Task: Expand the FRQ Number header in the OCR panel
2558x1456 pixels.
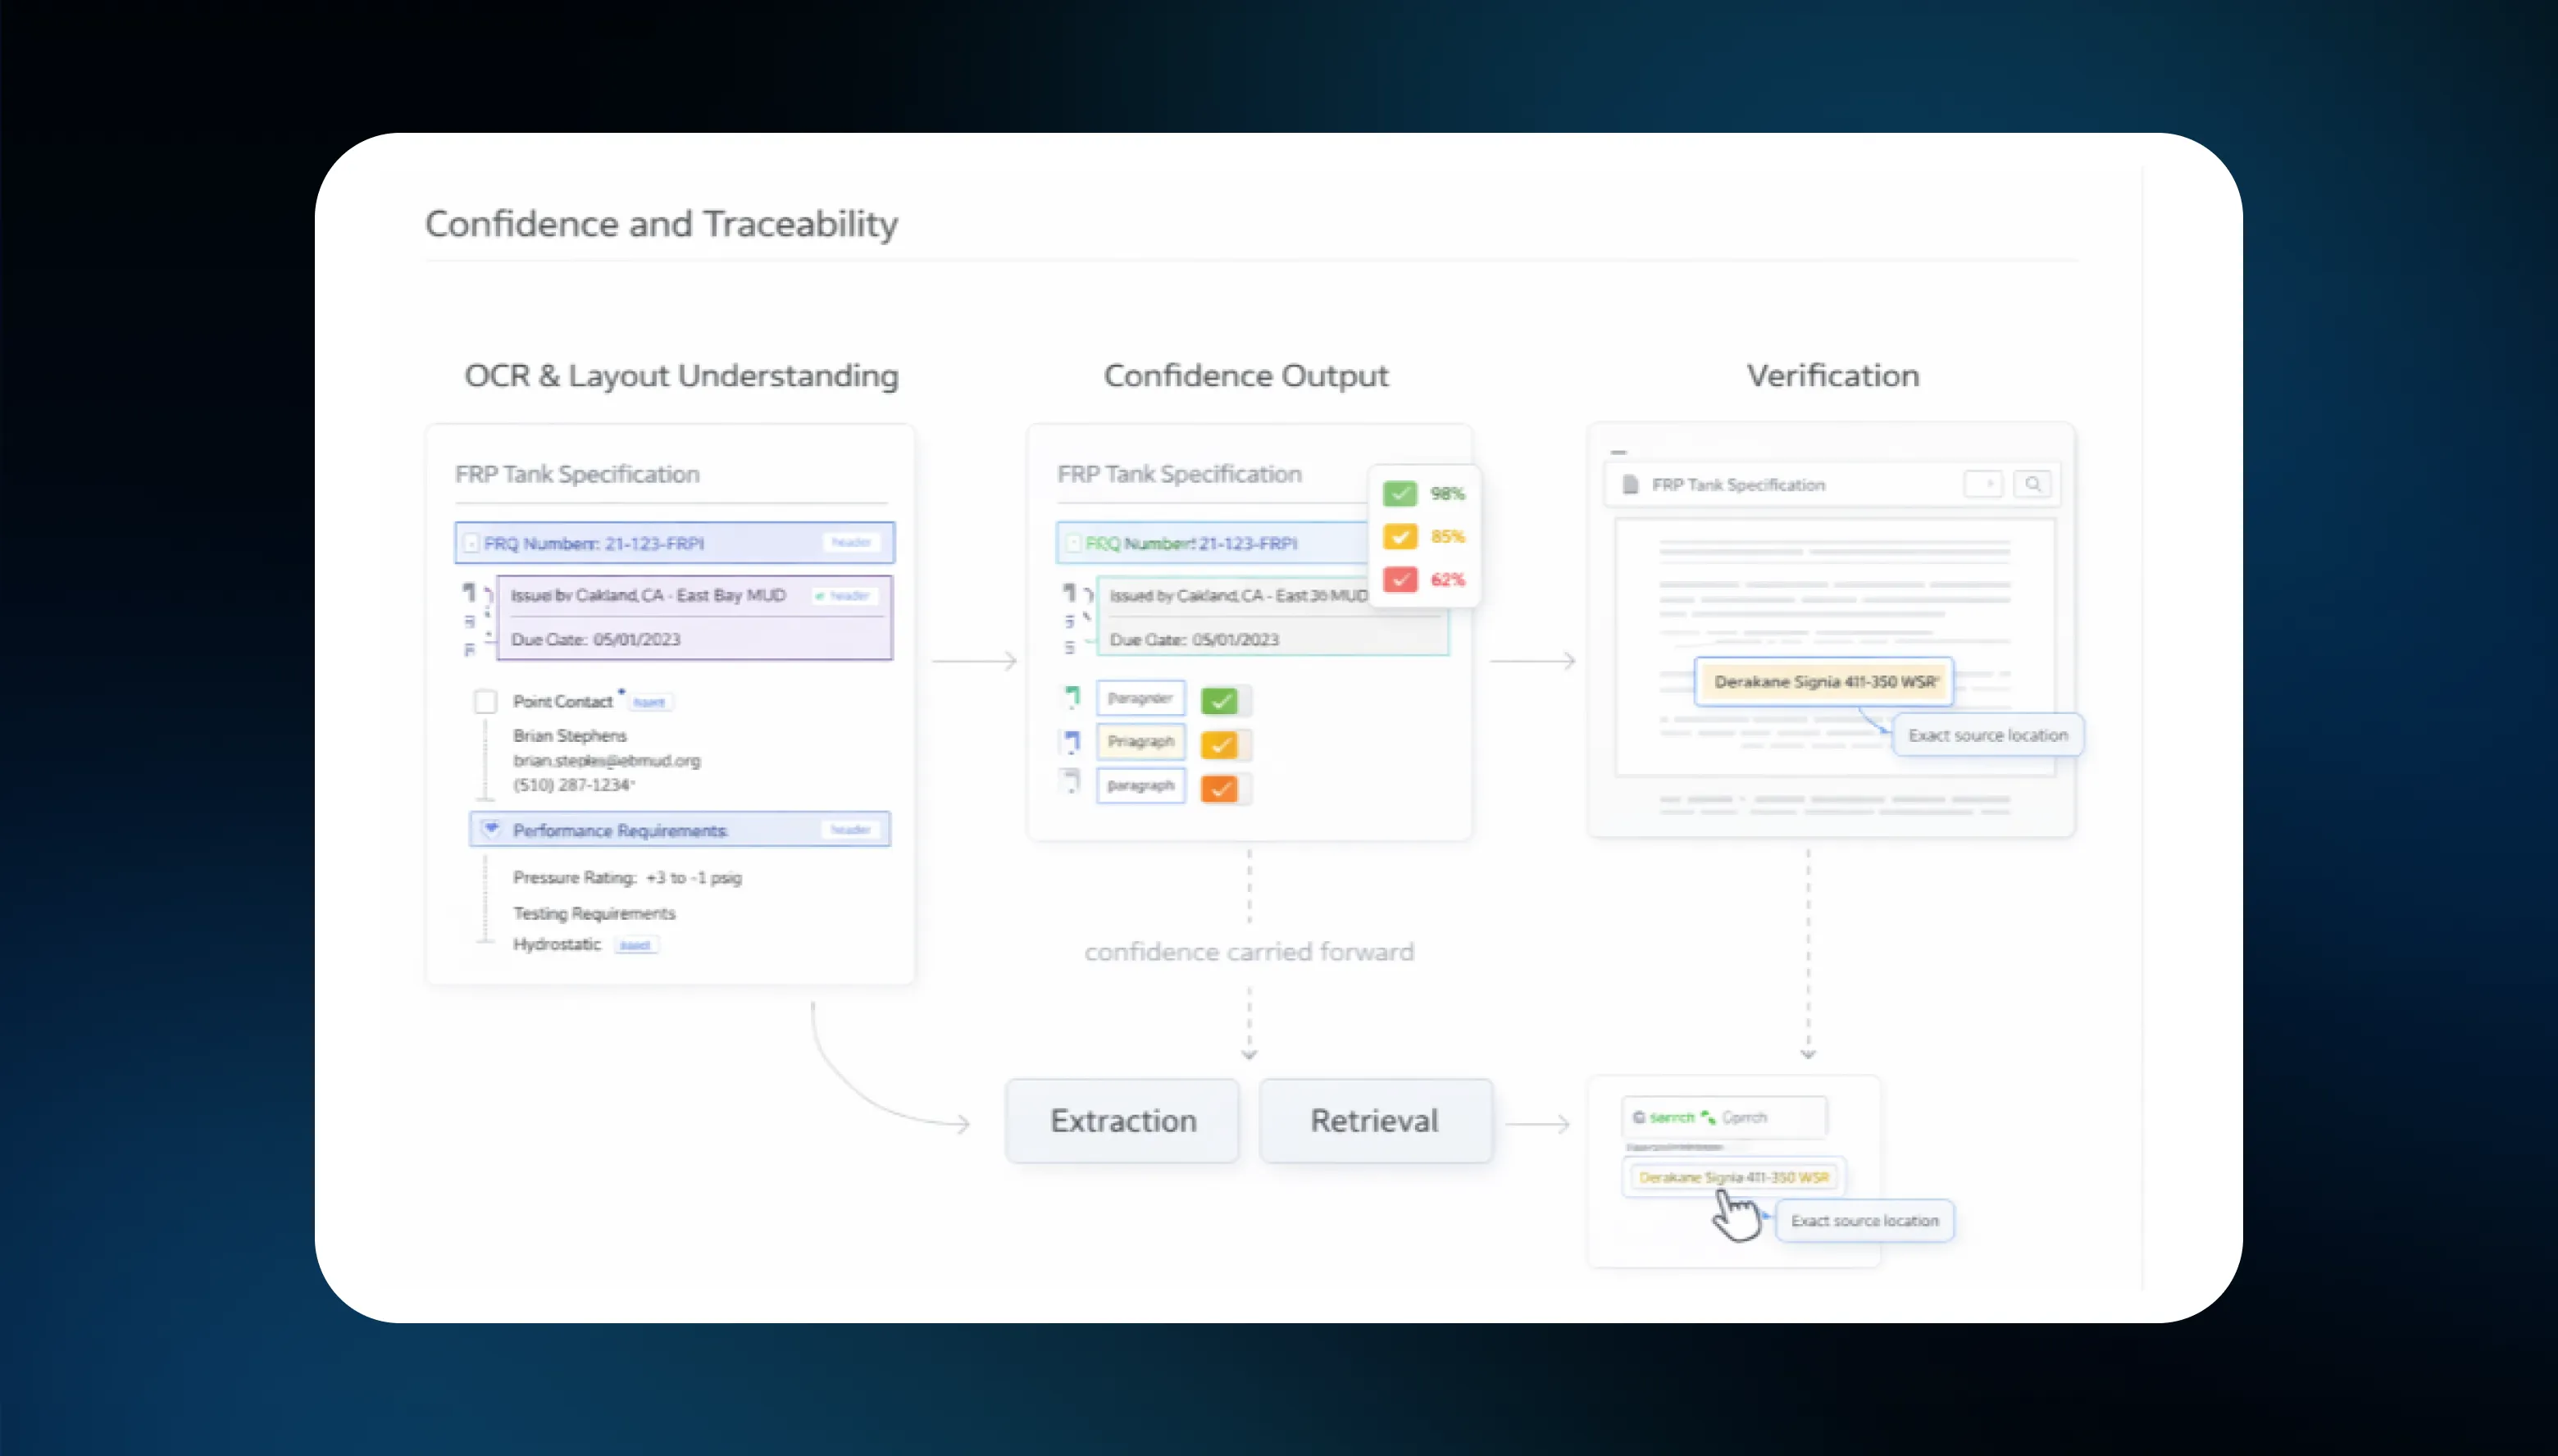Action: pyautogui.click(x=471, y=543)
